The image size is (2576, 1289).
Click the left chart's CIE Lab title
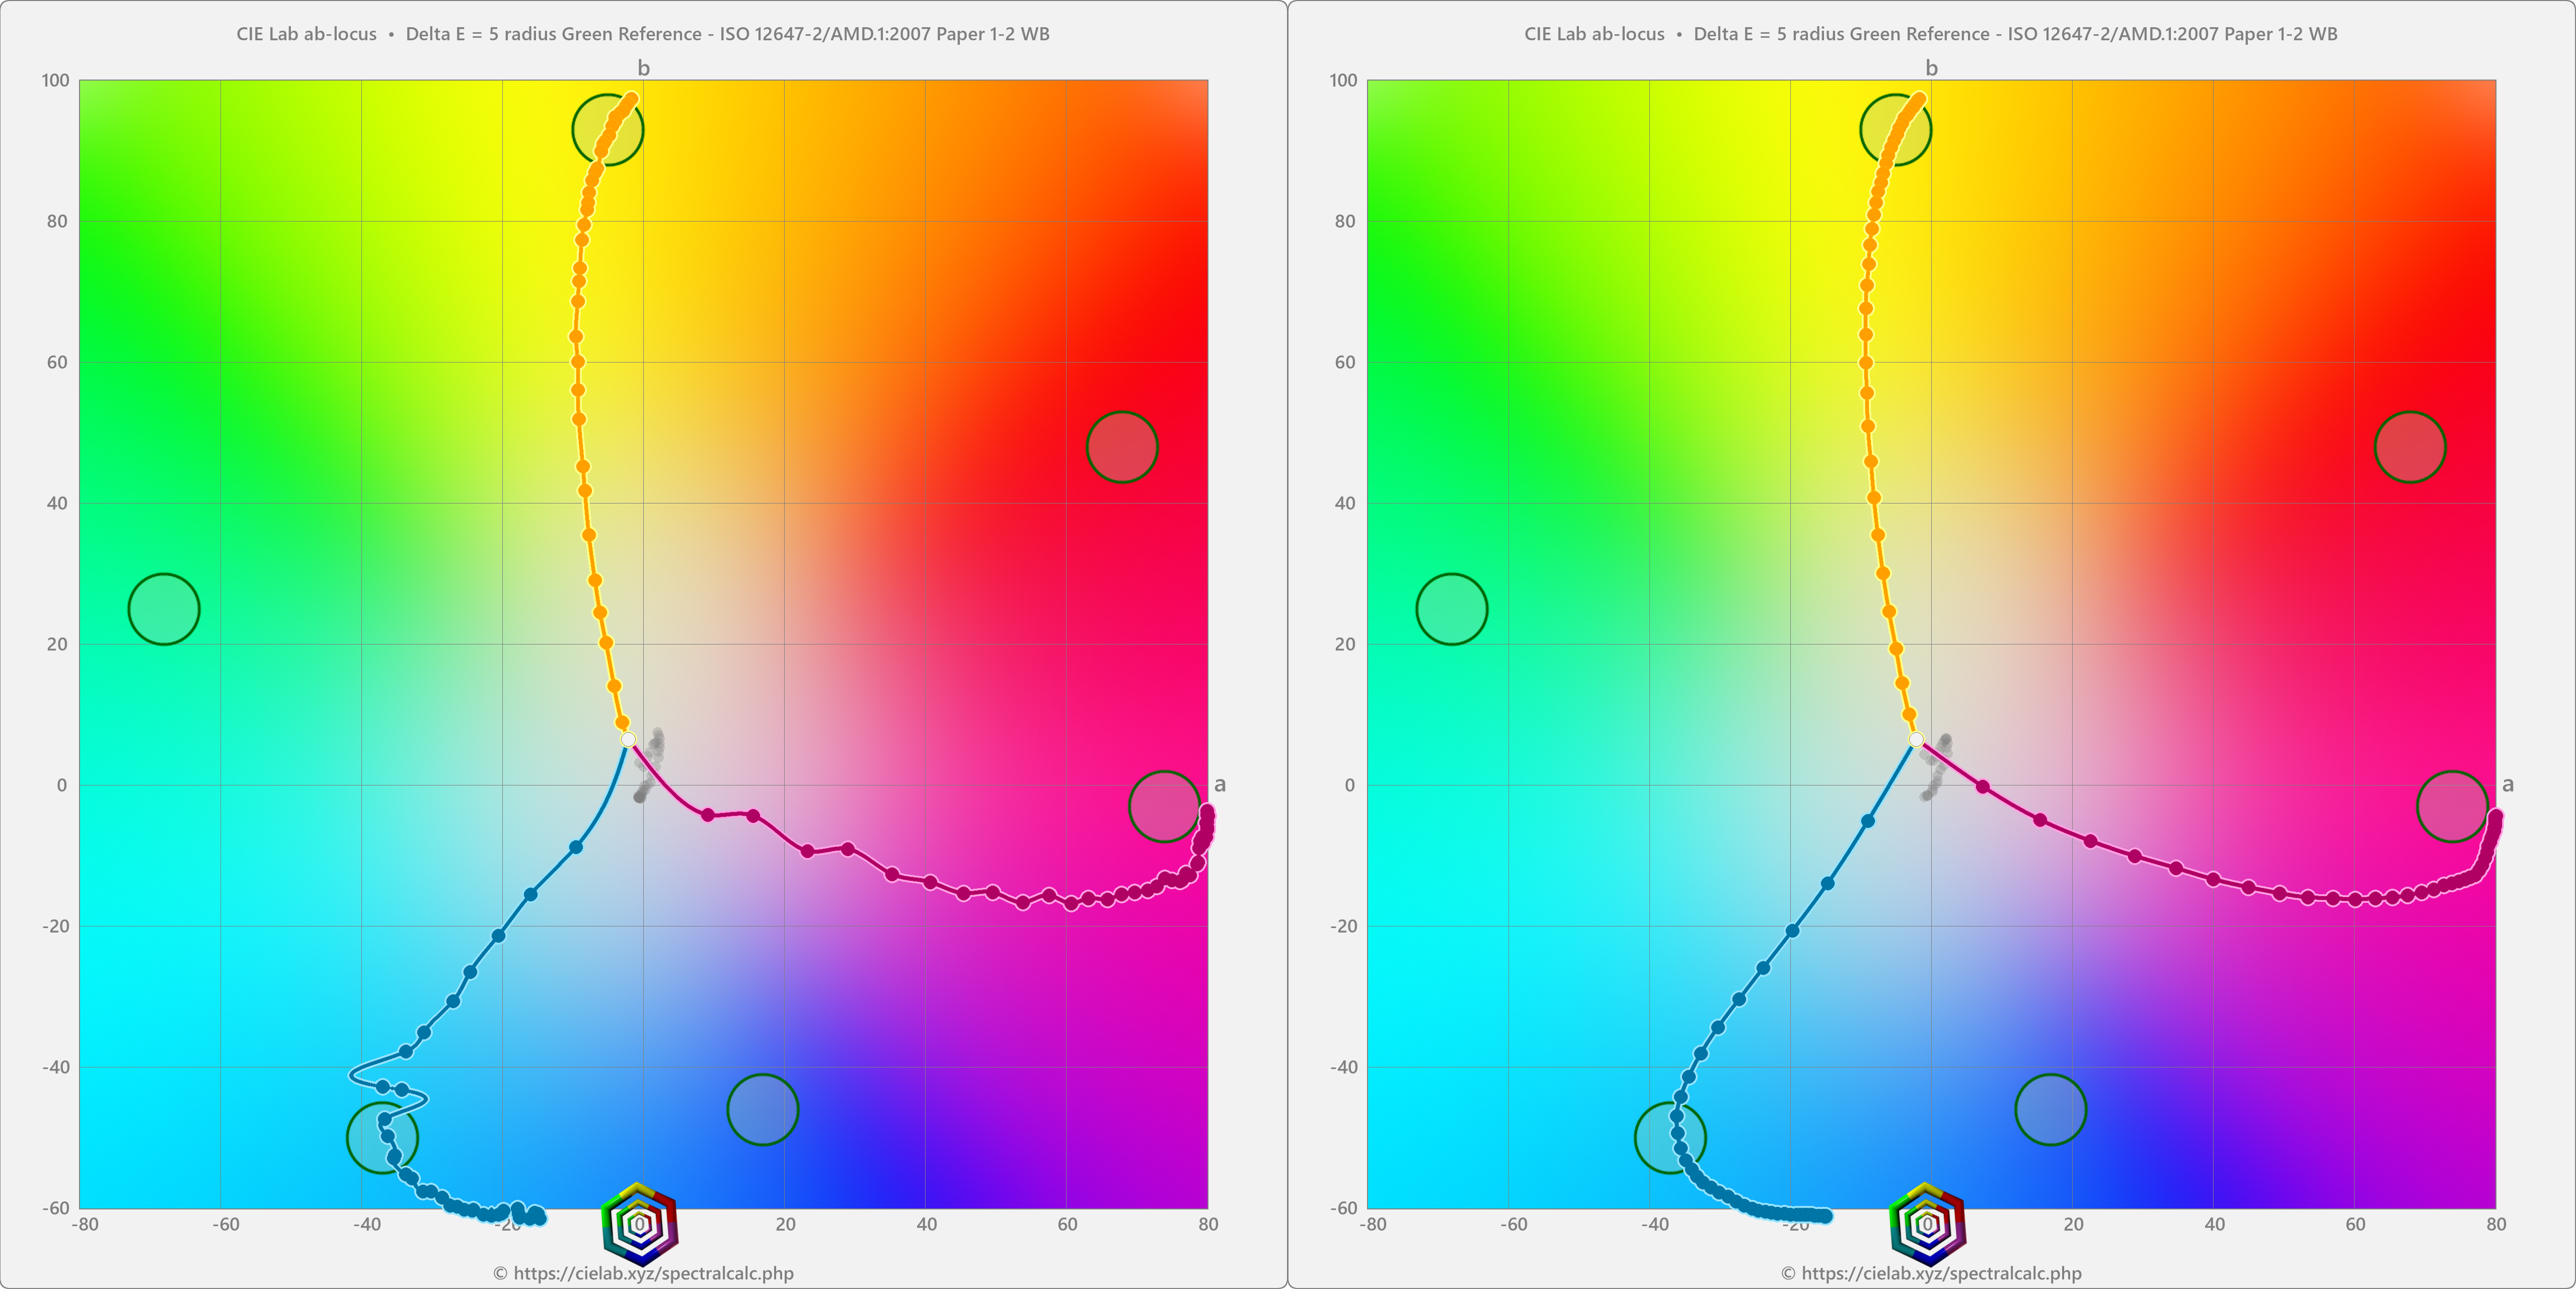point(643,34)
